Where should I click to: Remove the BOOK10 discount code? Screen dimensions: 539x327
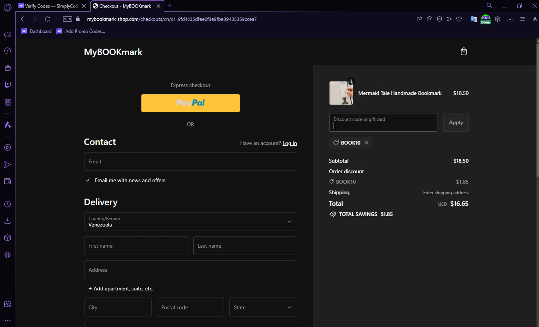tap(366, 143)
